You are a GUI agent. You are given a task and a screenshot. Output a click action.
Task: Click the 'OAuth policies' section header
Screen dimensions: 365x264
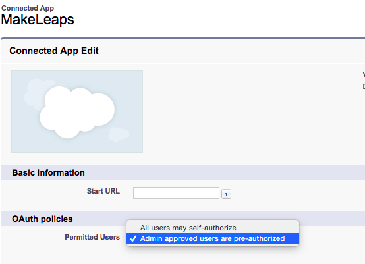(42, 219)
